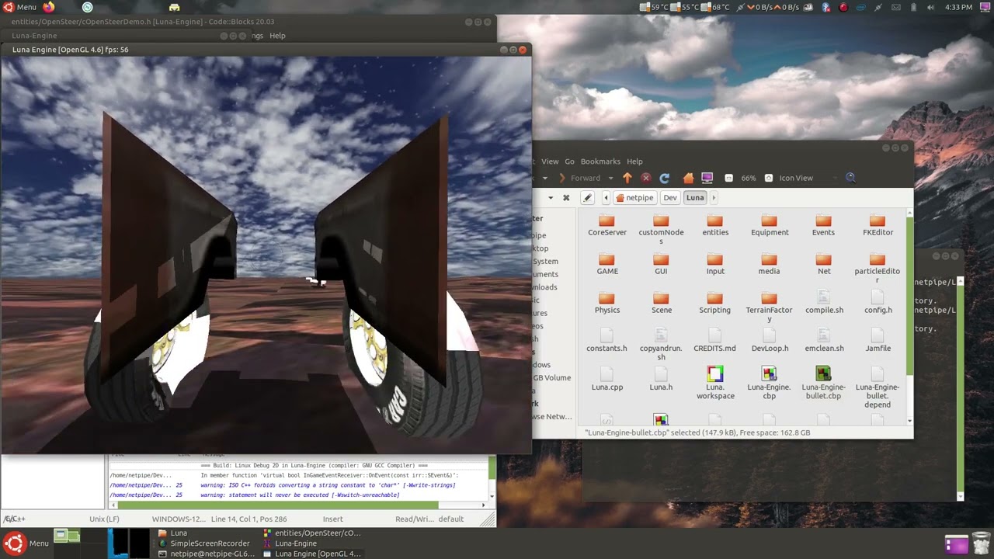Select the Luna.workspace file
This screenshot has height=559, width=994.
click(x=715, y=384)
